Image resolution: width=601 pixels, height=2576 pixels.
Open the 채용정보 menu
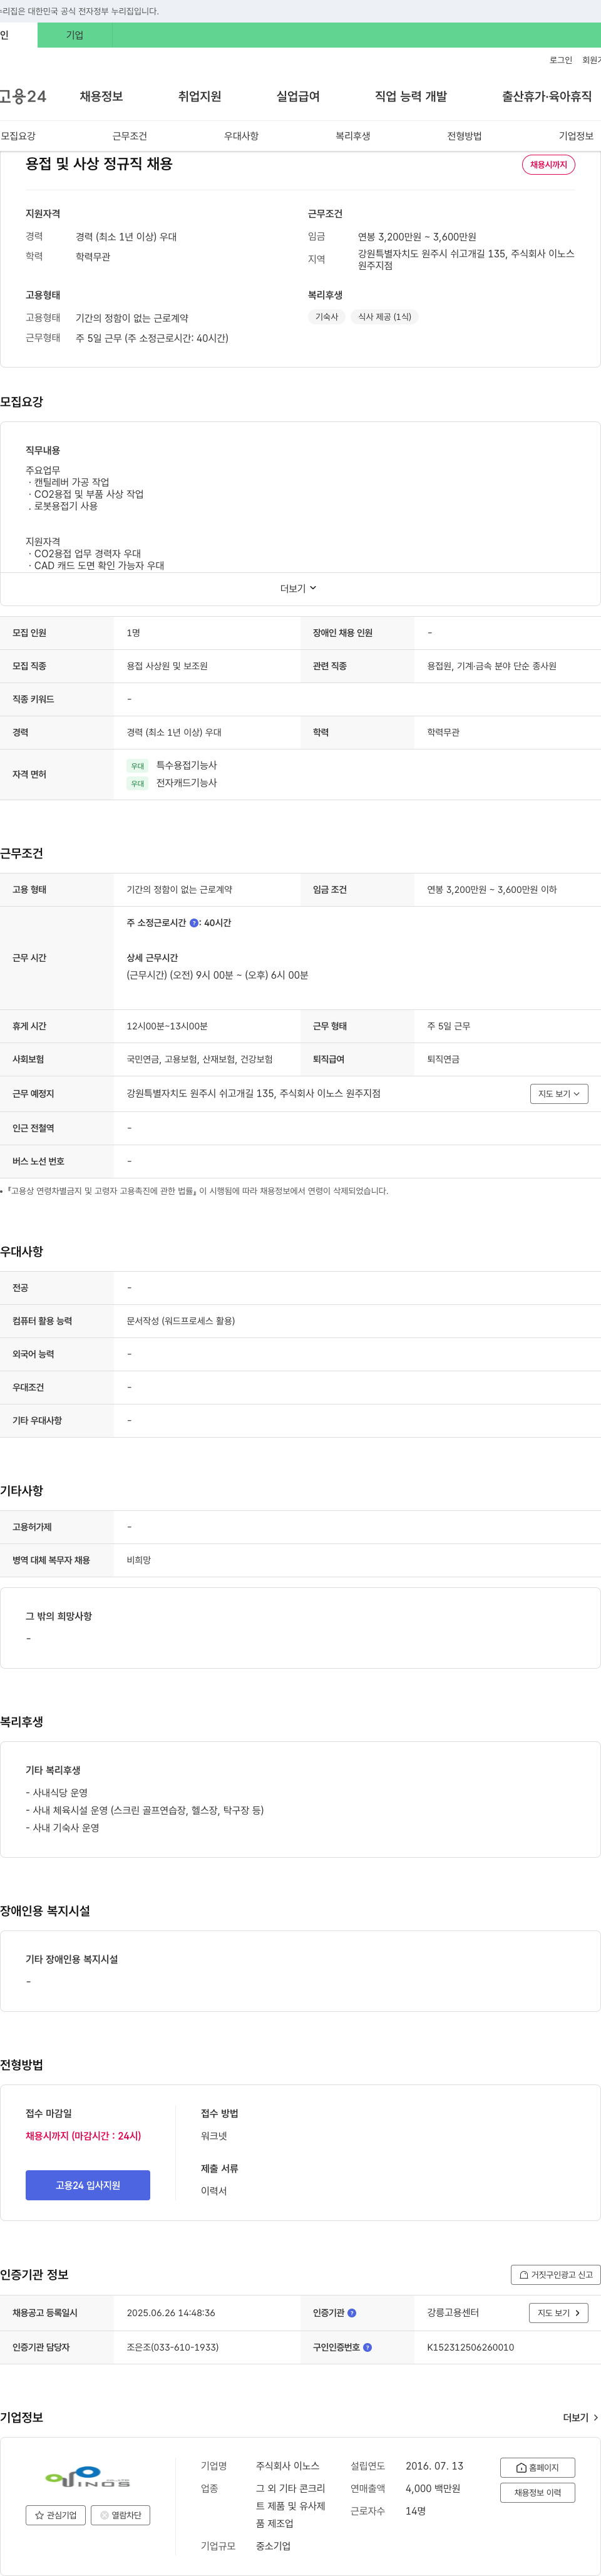click(101, 96)
